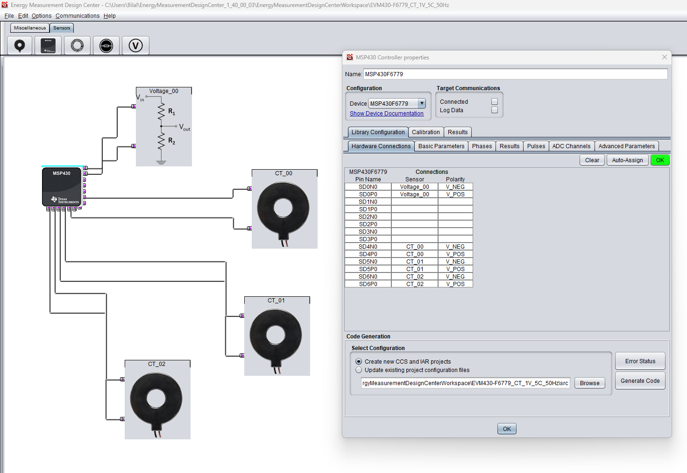Screen dimensions: 687x473
Task: Select the CT_02 current transformer block
Action: coord(157,400)
